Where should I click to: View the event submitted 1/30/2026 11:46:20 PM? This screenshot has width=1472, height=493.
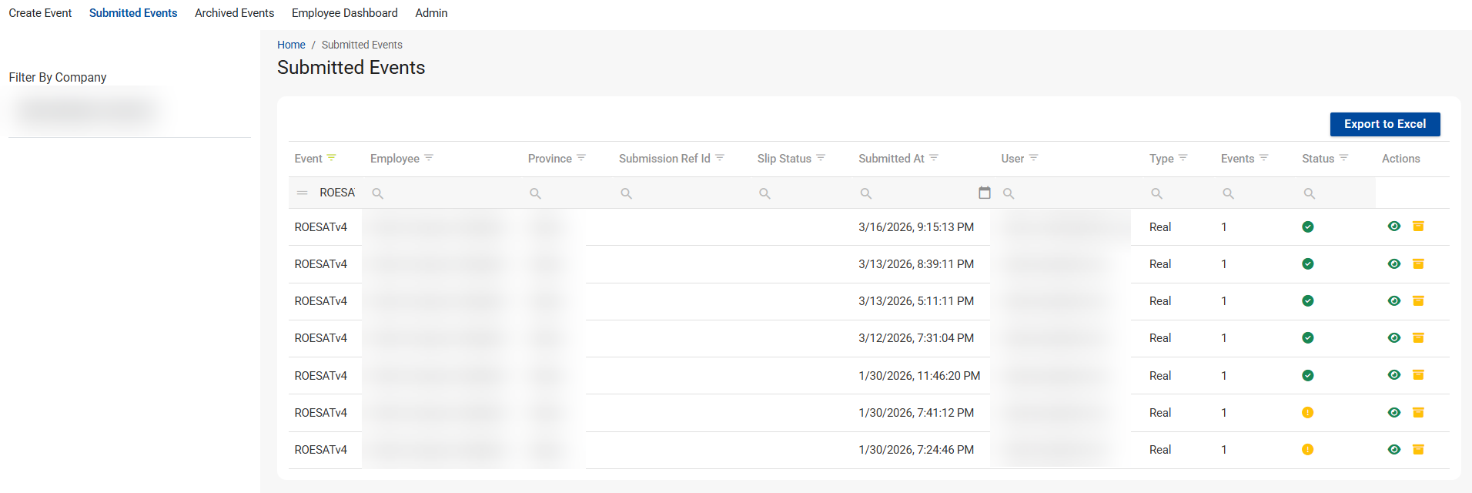click(1393, 375)
